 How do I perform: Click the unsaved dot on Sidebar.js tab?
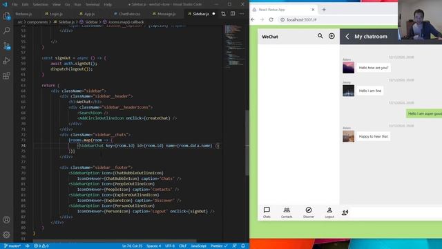coord(213,14)
